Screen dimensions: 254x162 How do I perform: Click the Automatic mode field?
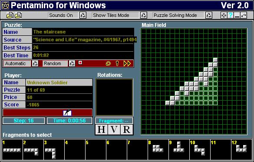point(17,63)
